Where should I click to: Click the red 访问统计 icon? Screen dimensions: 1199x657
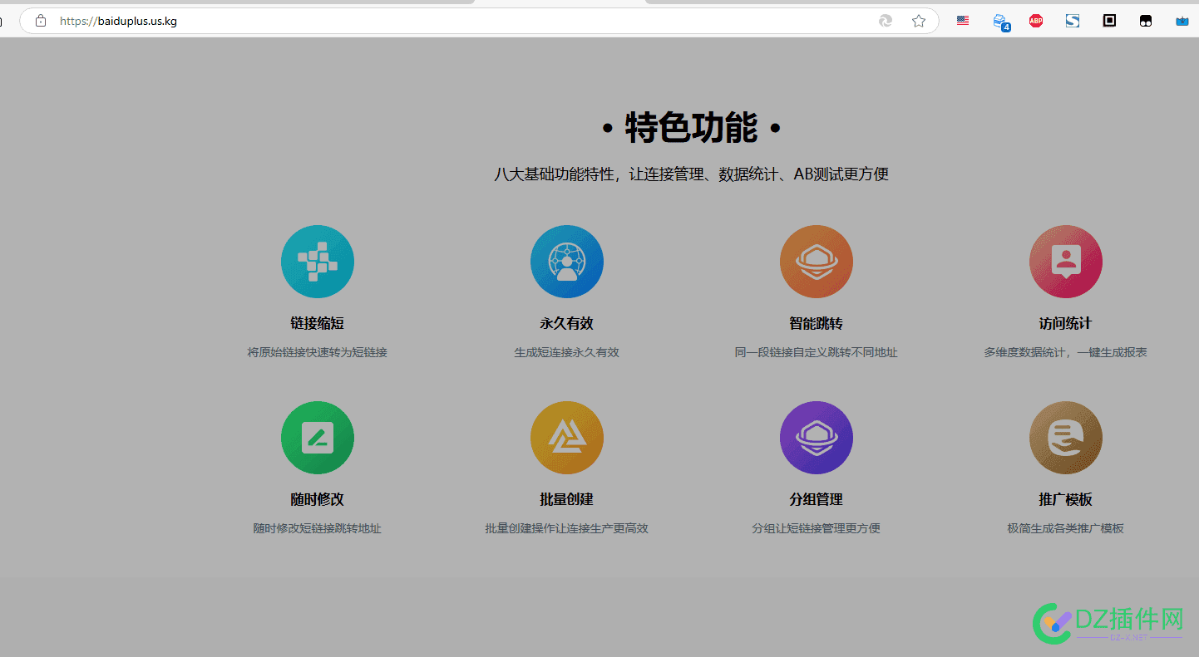coord(1066,262)
